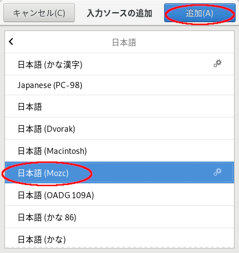This screenshot has width=239, height=253.
Task: Click the 追加(A) add button
Action: [200, 13]
